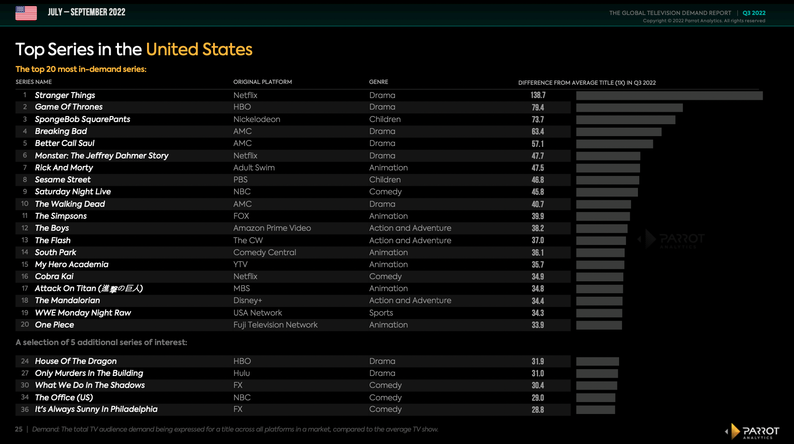
Task: Click 'The top 20 most in-demand series:' subtitle
Action: click(x=81, y=69)
